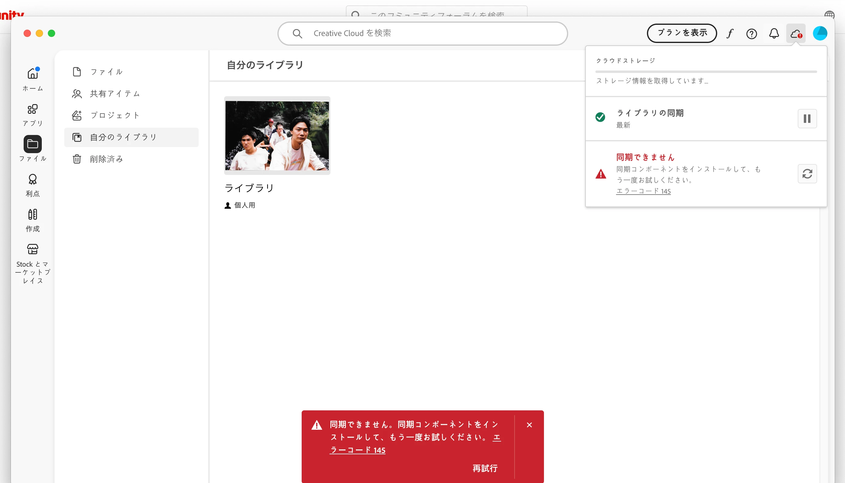Image resolution: width=845 pixels, height=483 pixels.
Task: Select ファイル in the files menu
Action: click(106, 72)
